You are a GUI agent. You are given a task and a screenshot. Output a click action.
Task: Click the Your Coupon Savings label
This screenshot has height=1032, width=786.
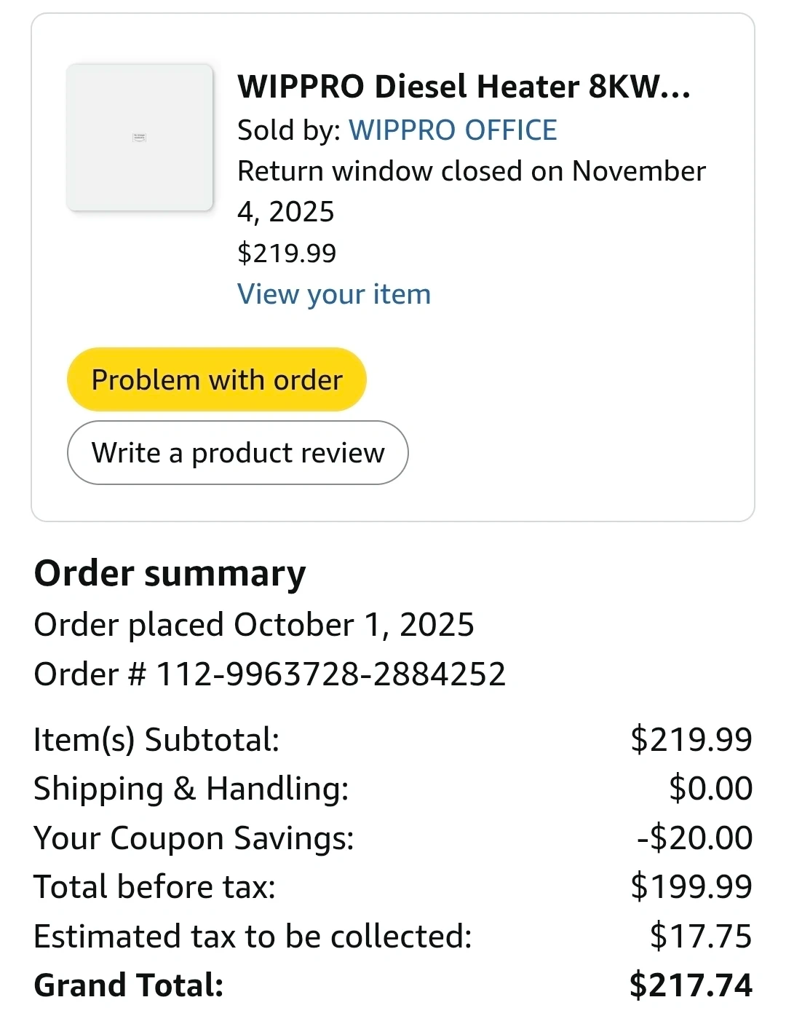click(x=194, y=838)
